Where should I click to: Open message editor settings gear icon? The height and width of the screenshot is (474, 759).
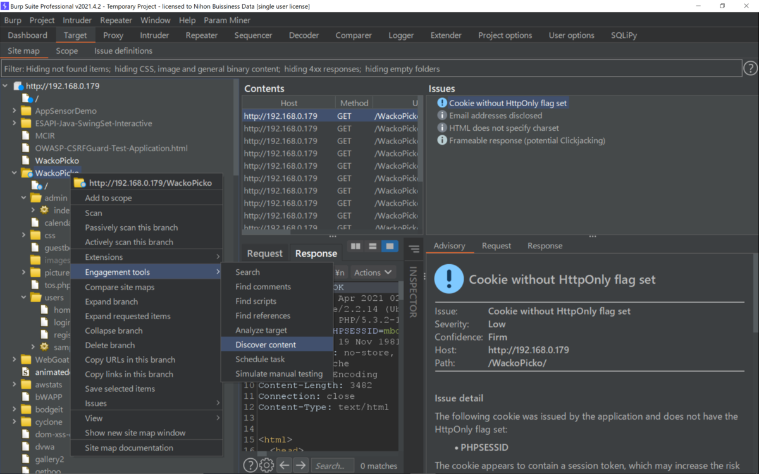click(x=267, y=465)
